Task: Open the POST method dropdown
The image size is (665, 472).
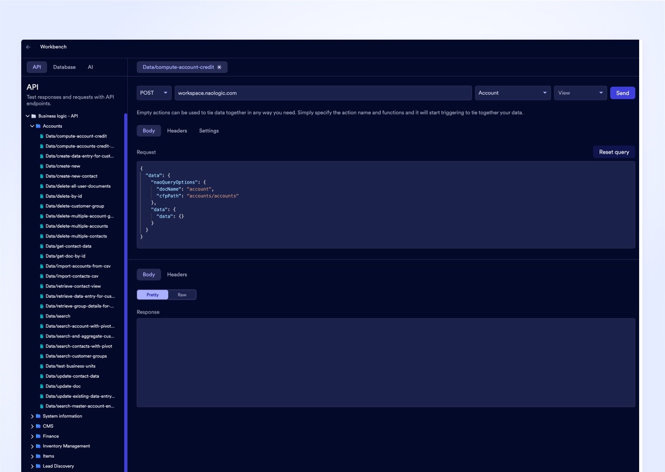Action: click(x=154, y=93)
